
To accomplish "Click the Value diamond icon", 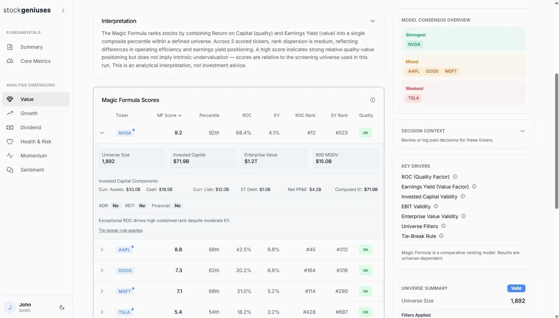I will coord(10,99).
